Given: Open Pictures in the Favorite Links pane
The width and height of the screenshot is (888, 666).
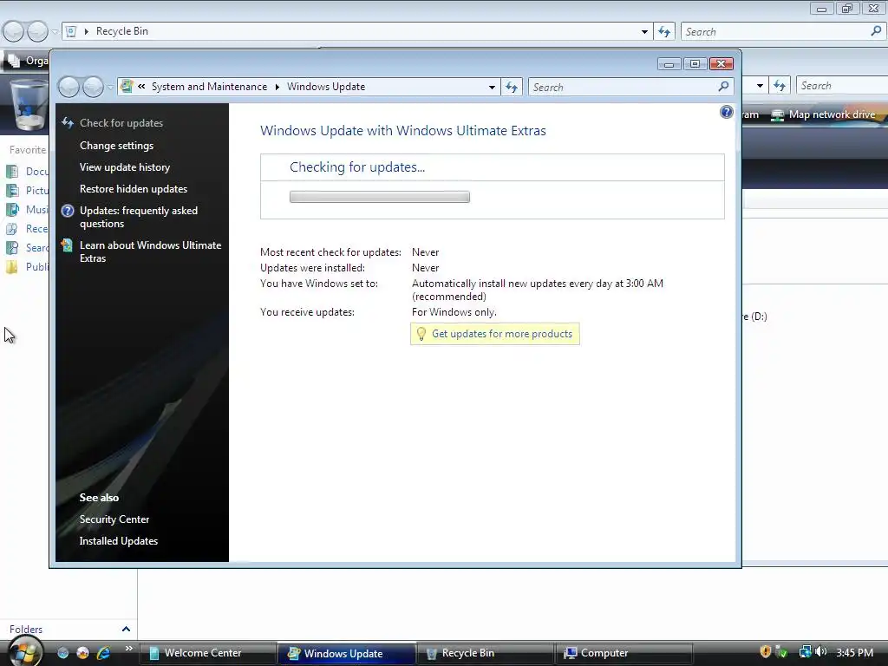Looking at the screenshot, I should coord(28,190).
